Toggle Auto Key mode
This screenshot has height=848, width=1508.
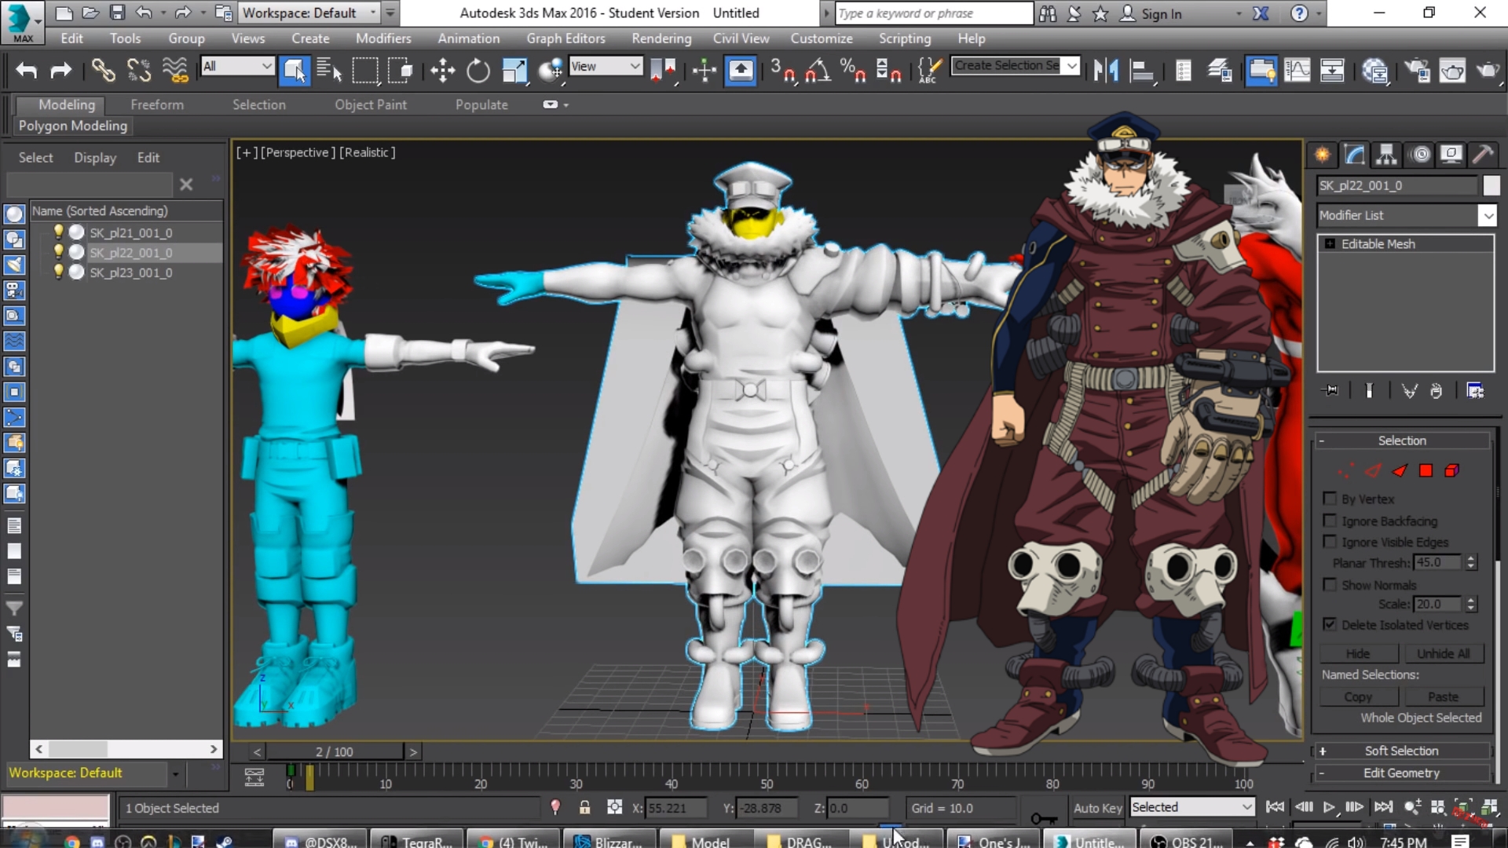pyautogui.click(x=1097, y=807)
